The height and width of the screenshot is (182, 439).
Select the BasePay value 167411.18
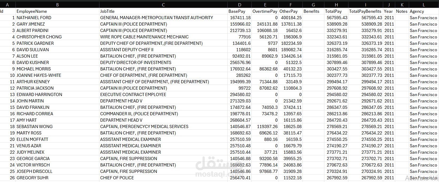pos(240,18)
